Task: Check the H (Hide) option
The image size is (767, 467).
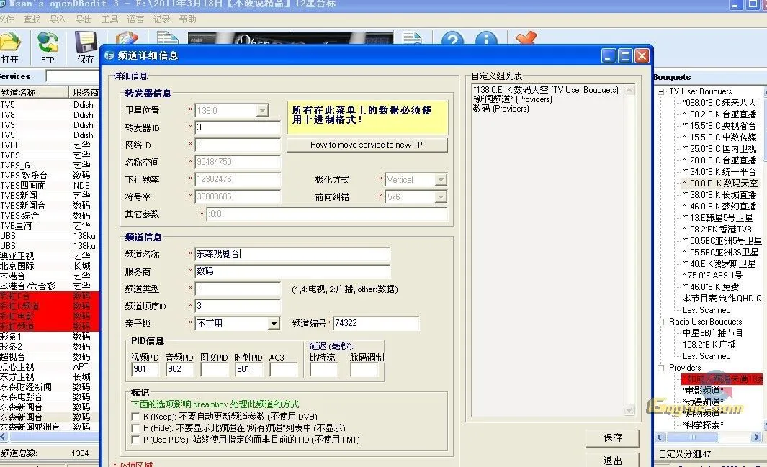Action: pyautogui.click(x=136, y=427)
